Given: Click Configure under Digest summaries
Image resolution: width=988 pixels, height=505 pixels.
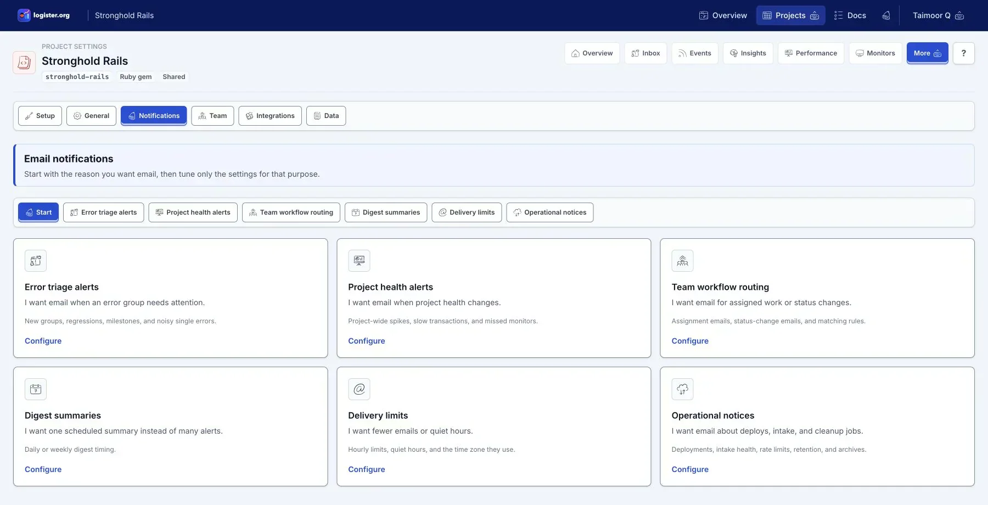Looking at the screenshot, I should coord(43,469).
